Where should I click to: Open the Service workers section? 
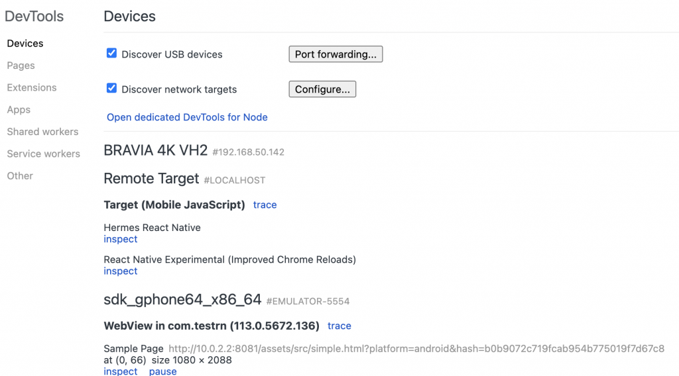[x=43, y=154]
